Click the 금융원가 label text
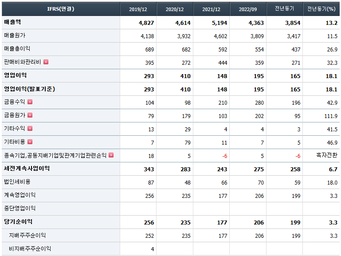 [15, 115]
